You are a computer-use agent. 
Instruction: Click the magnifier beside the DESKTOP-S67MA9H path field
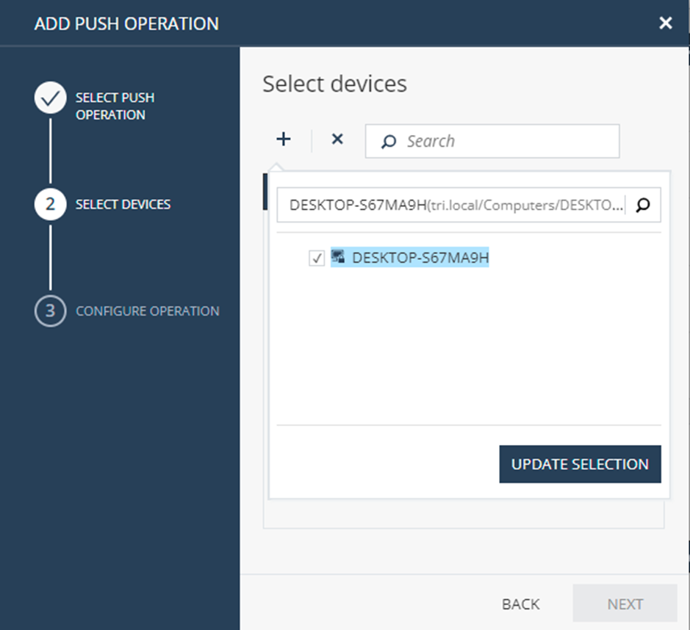pyautogui.click(x=643, y=205)
